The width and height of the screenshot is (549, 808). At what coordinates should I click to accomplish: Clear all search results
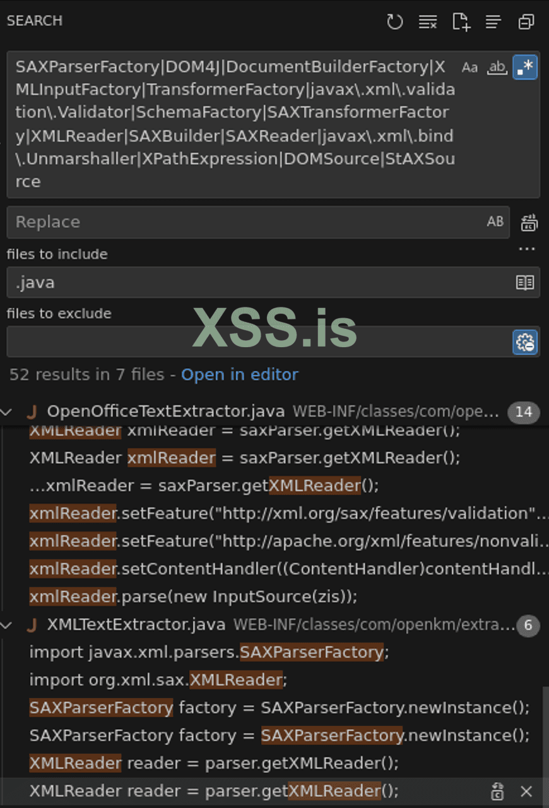[428, 22]
